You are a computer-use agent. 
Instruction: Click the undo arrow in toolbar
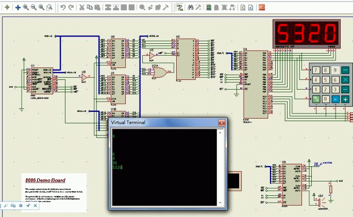pyautogui.click(x=63, y=7)
